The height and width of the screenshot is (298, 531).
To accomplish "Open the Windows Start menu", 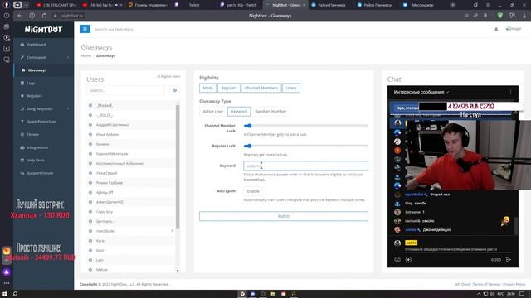I will click(5, 294).
